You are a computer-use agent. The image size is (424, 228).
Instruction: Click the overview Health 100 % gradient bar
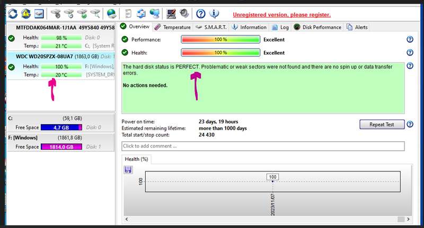[220, 52]
